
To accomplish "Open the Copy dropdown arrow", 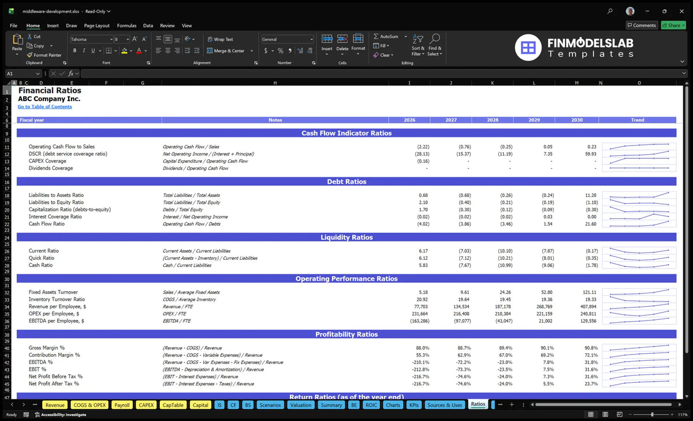I will pyautogui.click(x=51, y=46).
